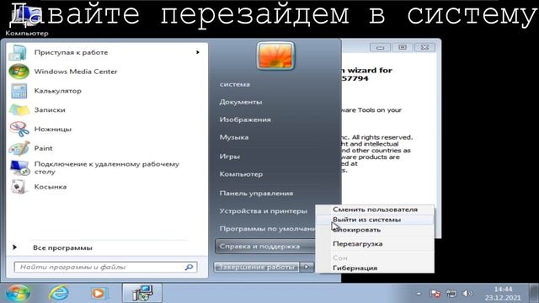This screenshot has height=303, width=539.
Task: Maximize the wizard window
Action: pos(403,47)
